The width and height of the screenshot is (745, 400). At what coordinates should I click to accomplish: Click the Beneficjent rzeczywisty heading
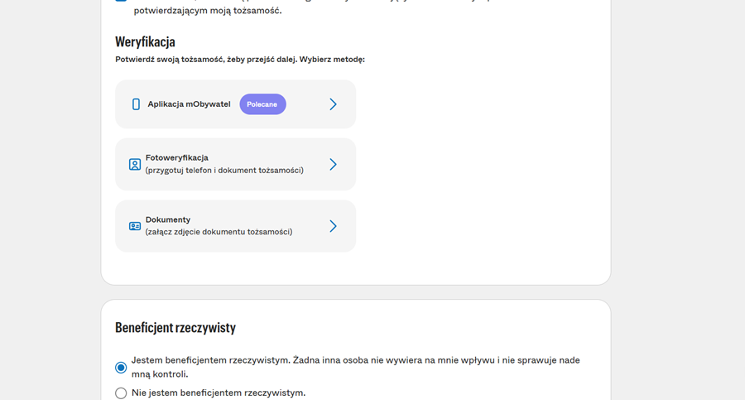[x=175, y=328]
